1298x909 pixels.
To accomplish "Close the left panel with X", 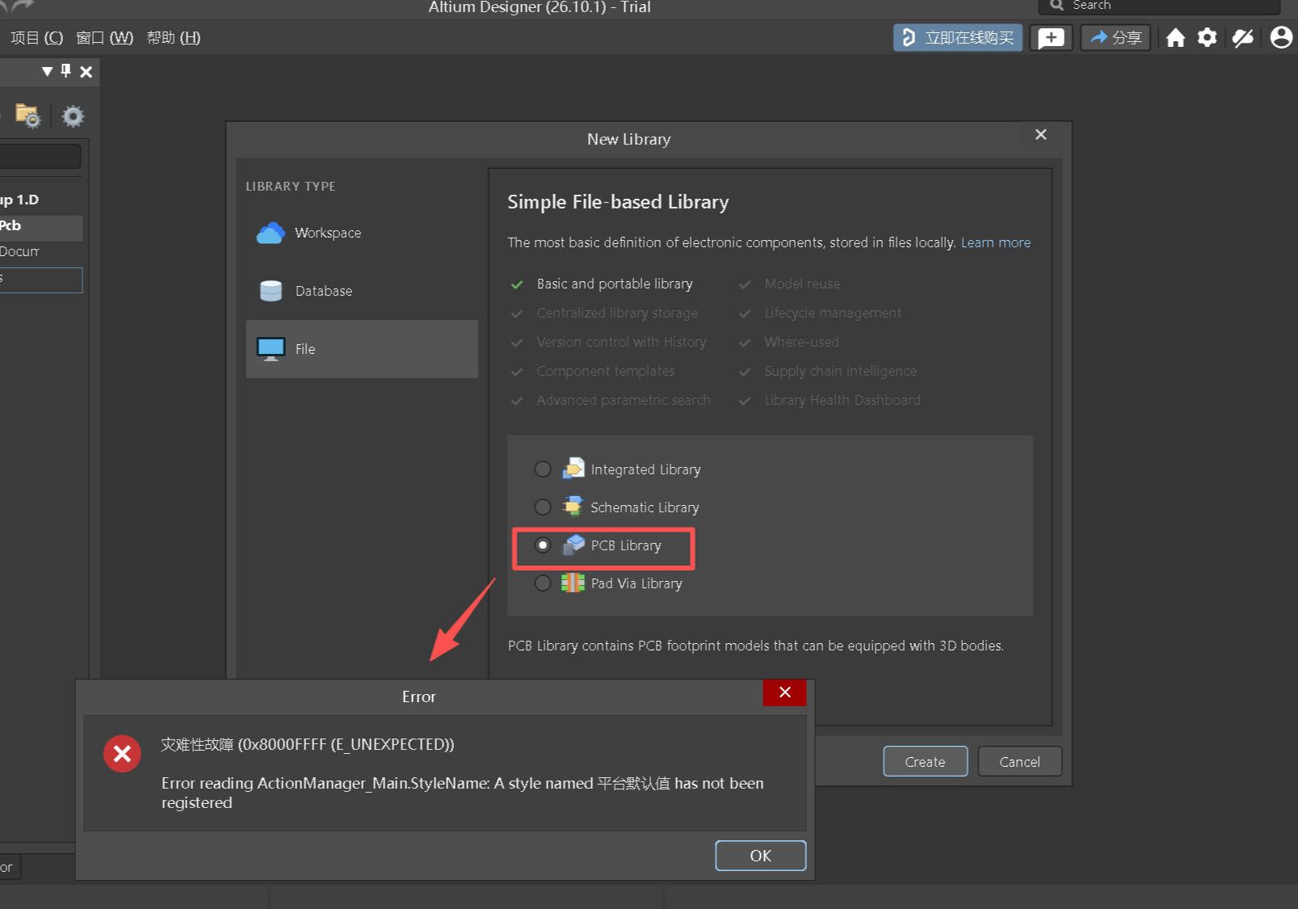I will (x=86, y=72).
